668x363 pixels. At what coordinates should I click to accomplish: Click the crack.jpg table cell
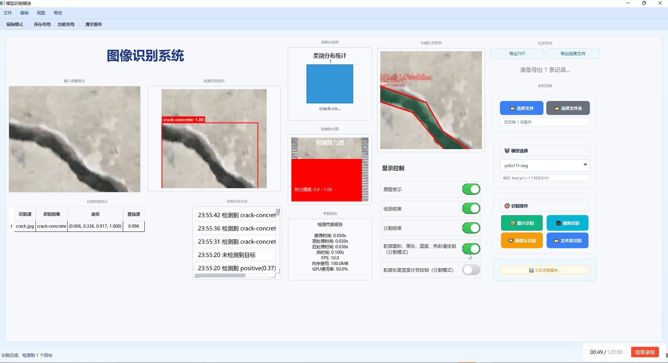coord(25,226)
